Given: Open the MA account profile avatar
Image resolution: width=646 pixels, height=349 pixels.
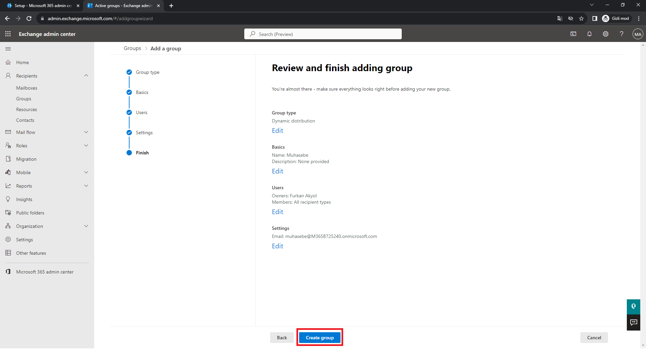Looking at the screenshot, I should click(638, 34).
